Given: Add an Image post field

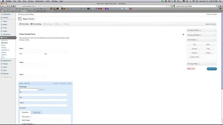Looking at the screenshot, I should [x=208, y=53].
